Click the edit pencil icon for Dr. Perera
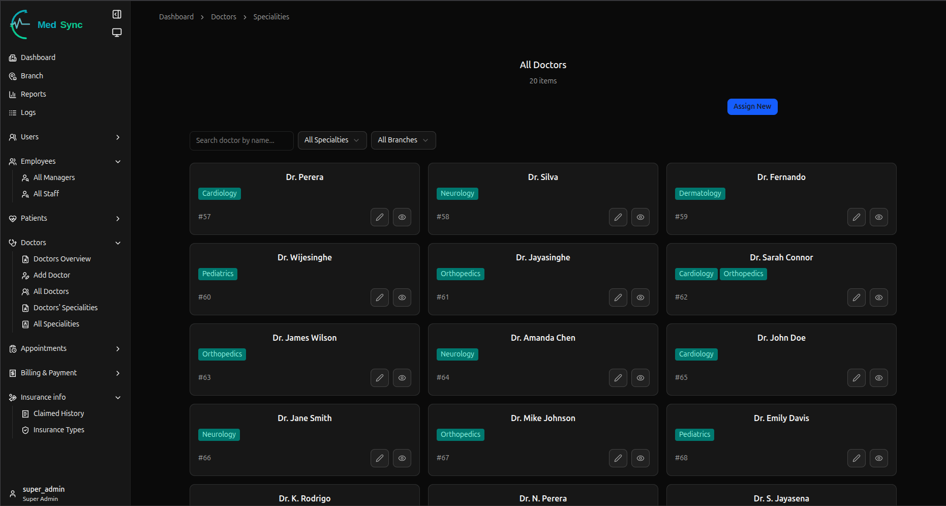This screenshot has height=506, width=946. (x=379, y=217)
